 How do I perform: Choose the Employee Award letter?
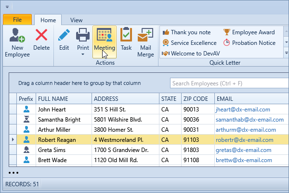point(249,32)
